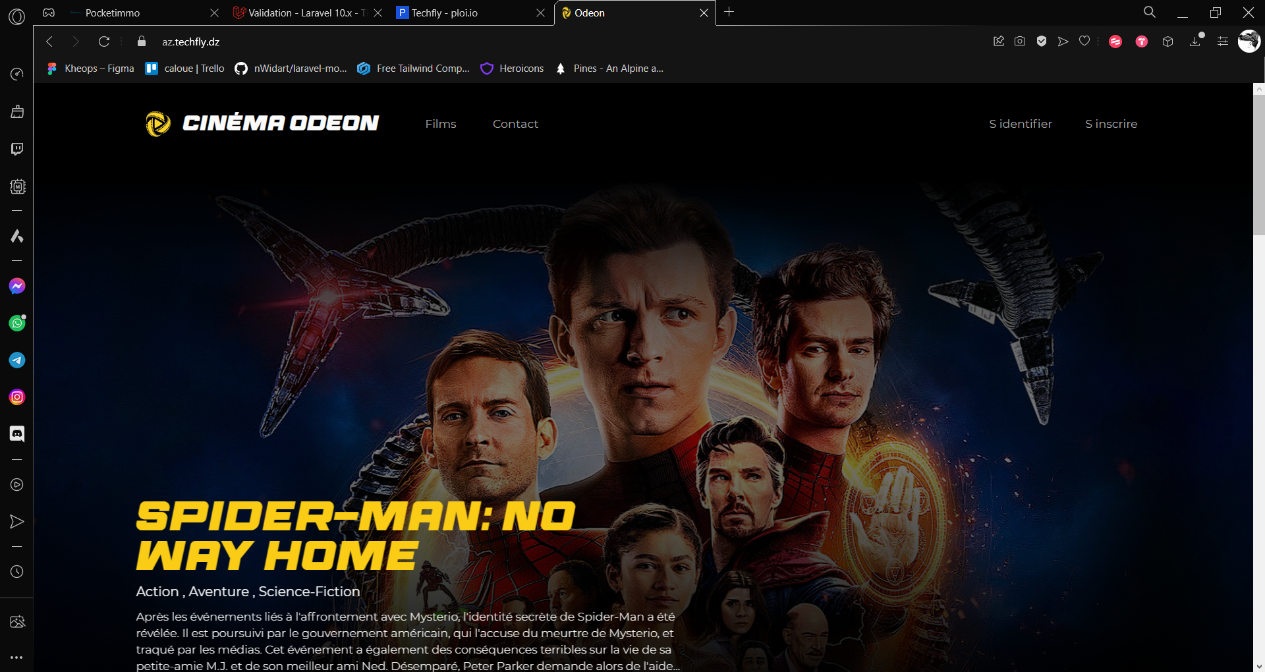Viewport: 1265px width, 672px height.
Task: View site security lock info
Action: point(141,42)
